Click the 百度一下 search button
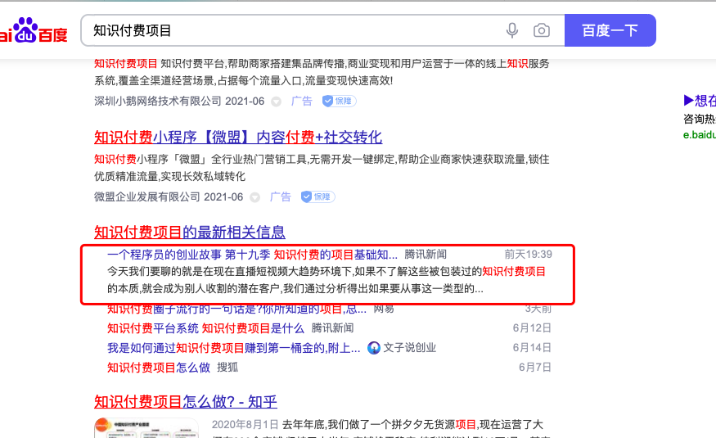The image size is (716, 438). tap(610, 30)
